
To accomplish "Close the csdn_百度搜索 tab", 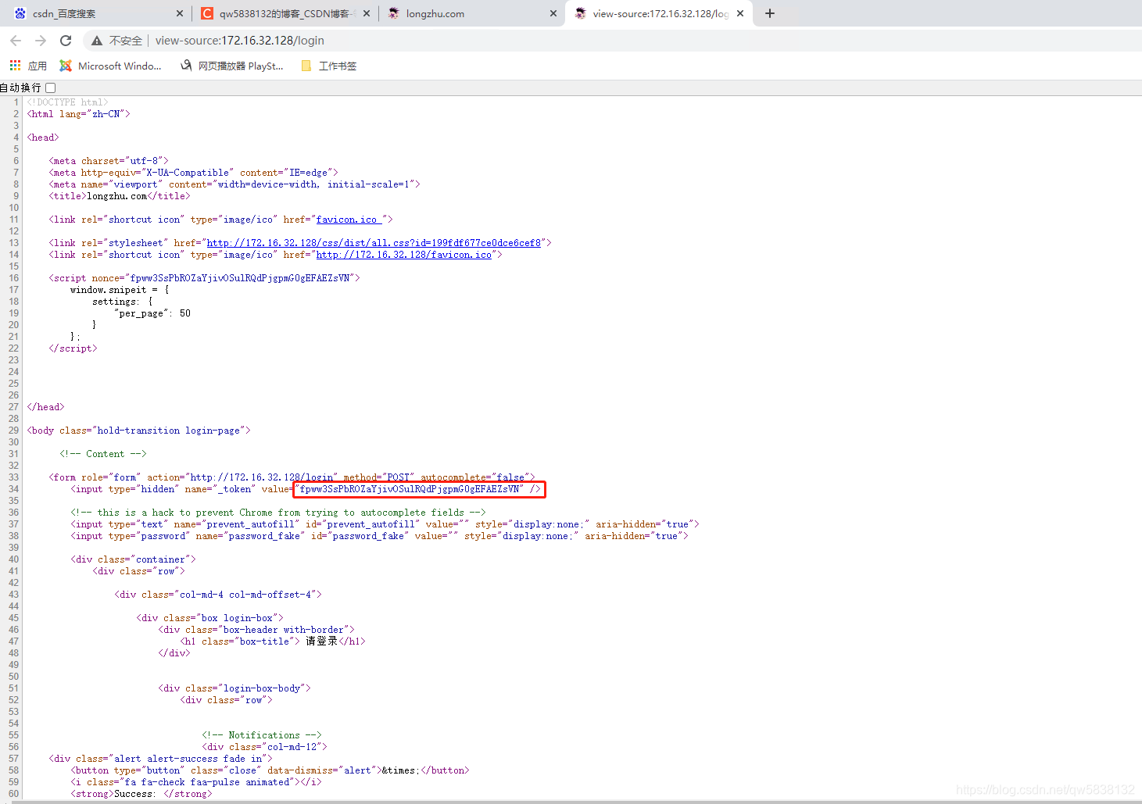I will (180, 13).
